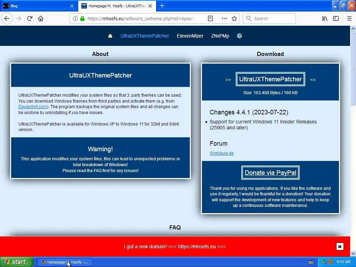Click Donate via PayPal button

(270, 173)
